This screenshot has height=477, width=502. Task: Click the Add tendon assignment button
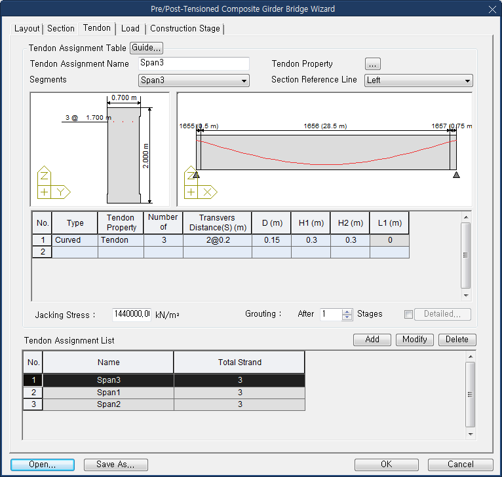pos(372,340)
